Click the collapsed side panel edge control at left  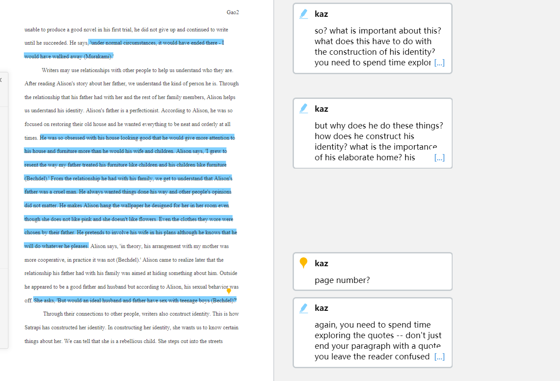(1, 80)
